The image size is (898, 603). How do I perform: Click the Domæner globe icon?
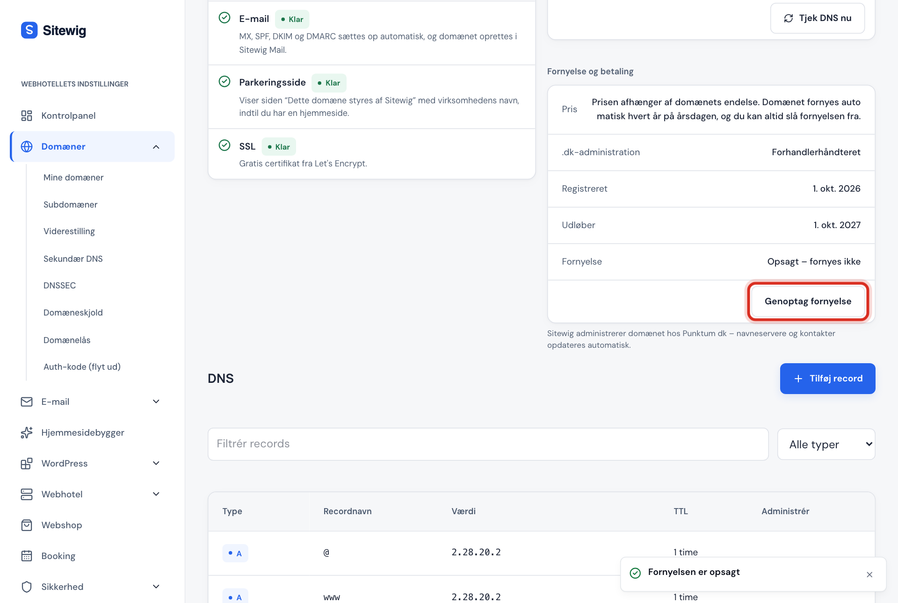point(27,147)
